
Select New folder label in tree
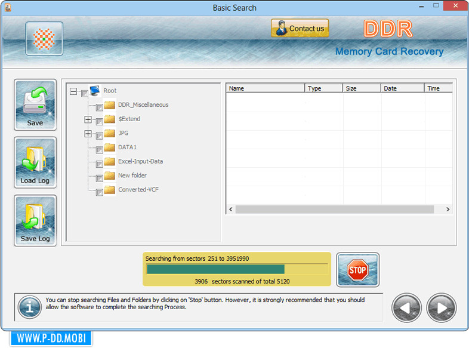click(132, 175)
